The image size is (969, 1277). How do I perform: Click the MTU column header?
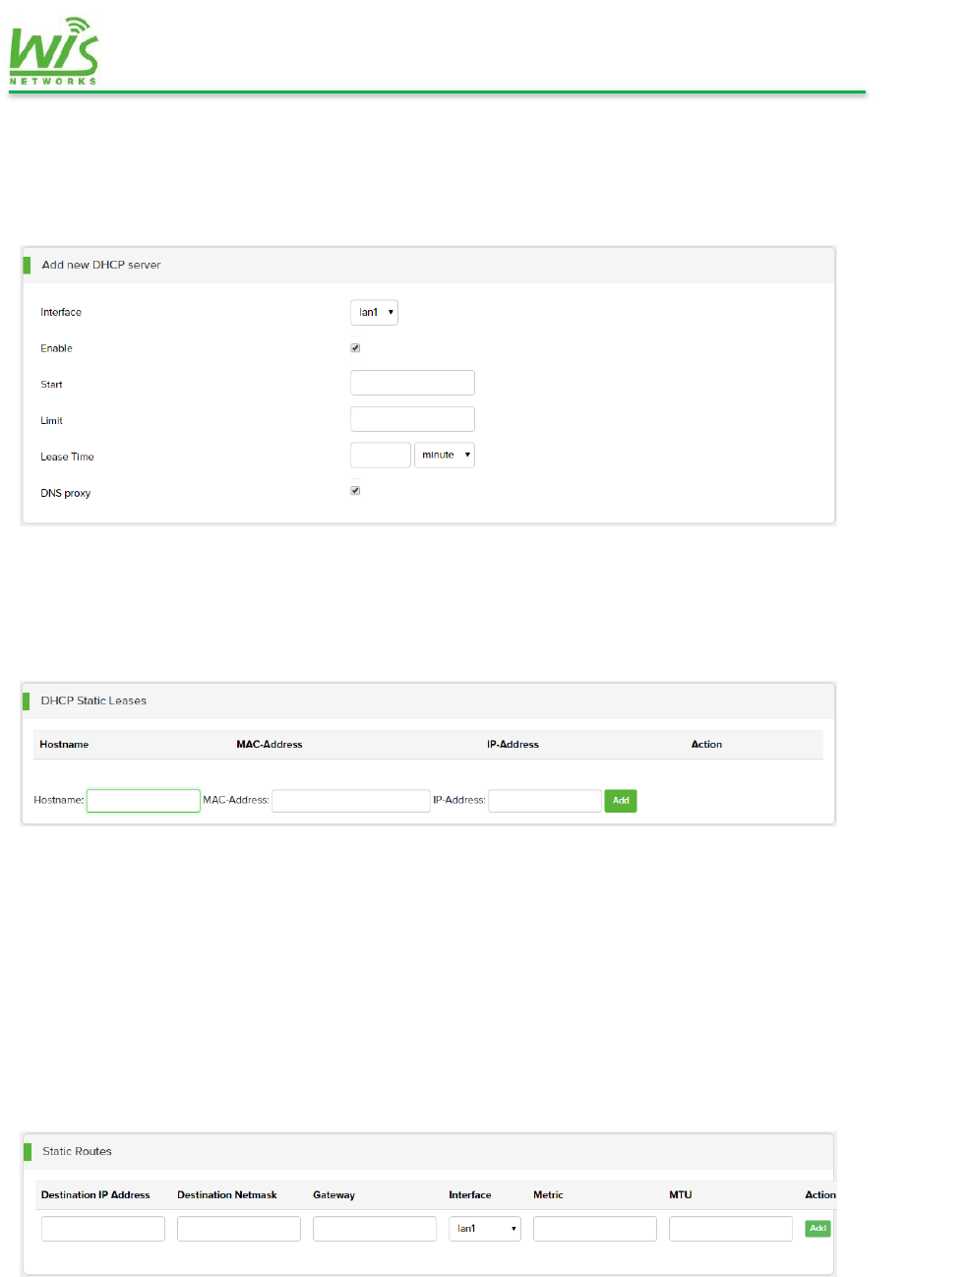coord(681,1195)
